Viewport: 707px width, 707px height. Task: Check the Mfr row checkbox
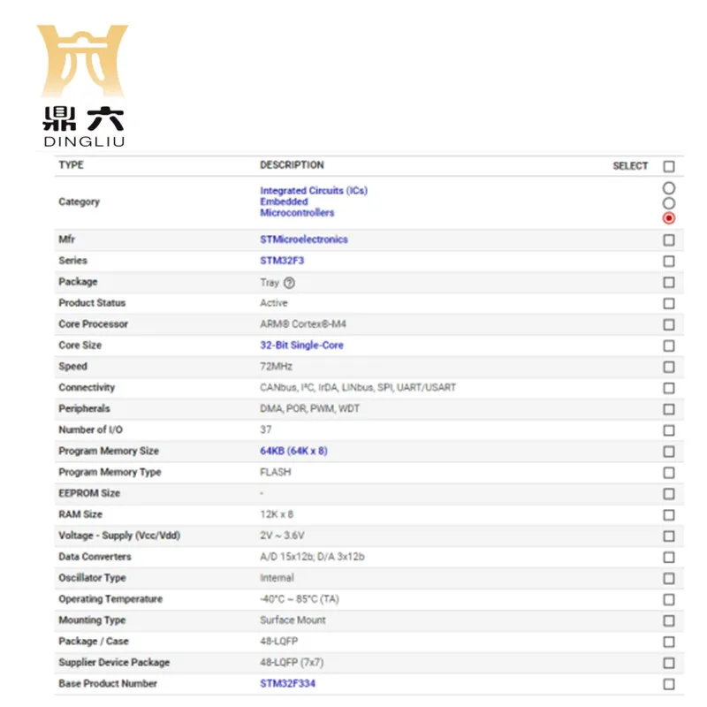(x=669, y=239)
